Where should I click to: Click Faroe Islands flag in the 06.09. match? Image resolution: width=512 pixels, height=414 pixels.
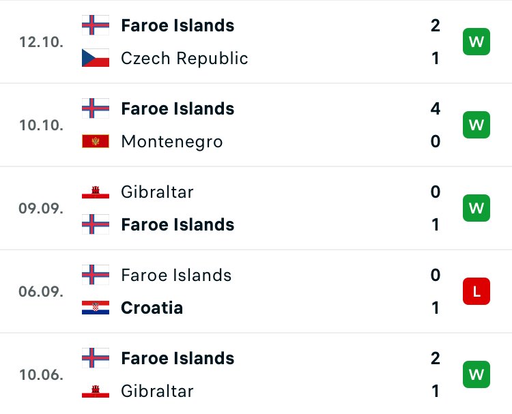click(96, 275)
